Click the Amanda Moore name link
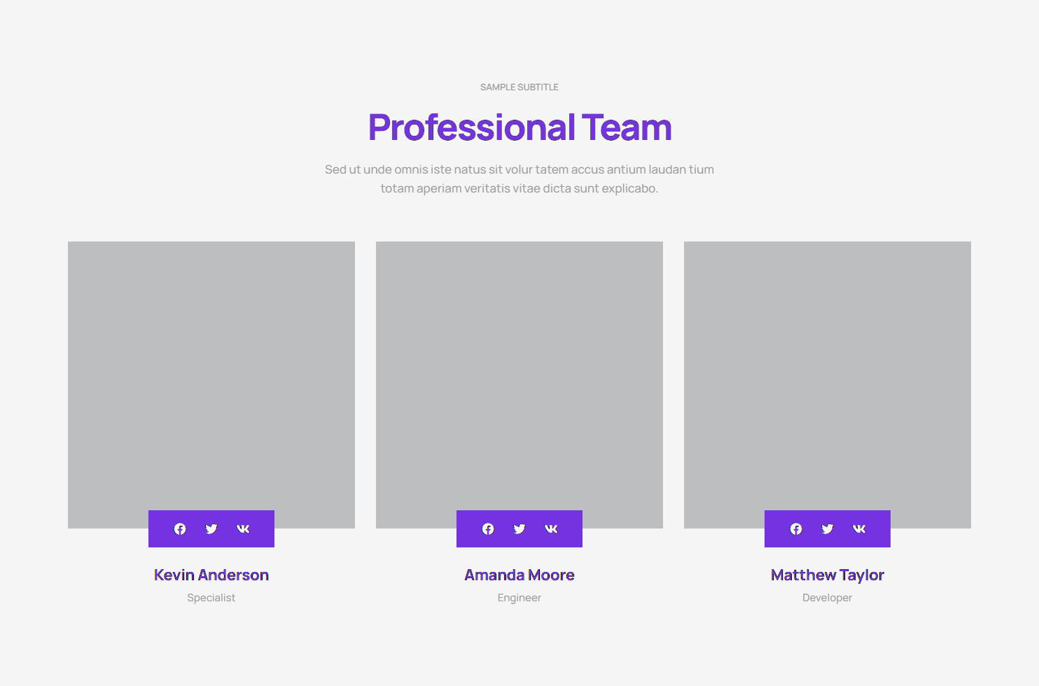 click(x=519, y=575)
